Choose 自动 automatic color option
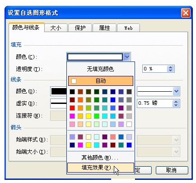The image size is (196, 183). [101, 81]
